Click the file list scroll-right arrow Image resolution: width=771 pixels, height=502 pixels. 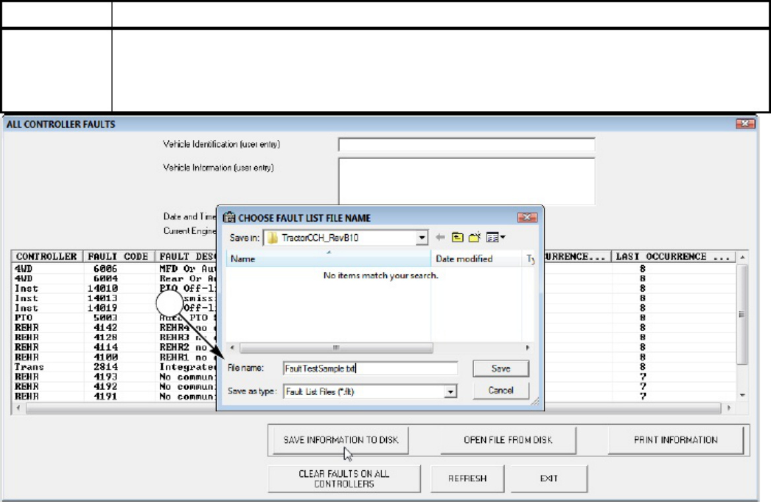pyautogui.click(x=527, y=348)
